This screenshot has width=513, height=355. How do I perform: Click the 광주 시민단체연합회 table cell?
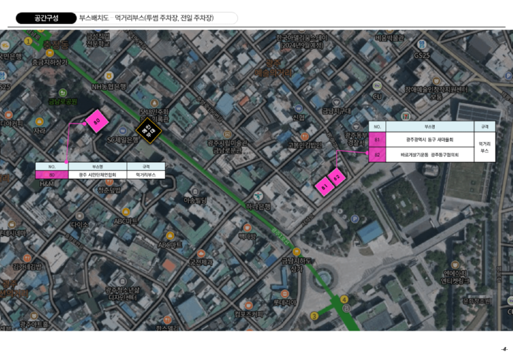tap(97, 174)
